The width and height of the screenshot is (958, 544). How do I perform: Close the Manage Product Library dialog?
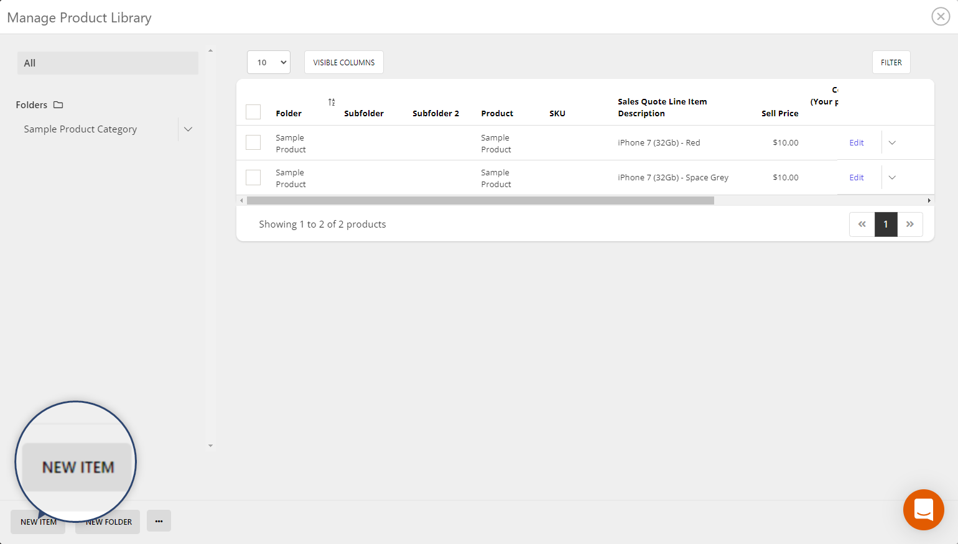pyautogui.click(x=940, y=17)
